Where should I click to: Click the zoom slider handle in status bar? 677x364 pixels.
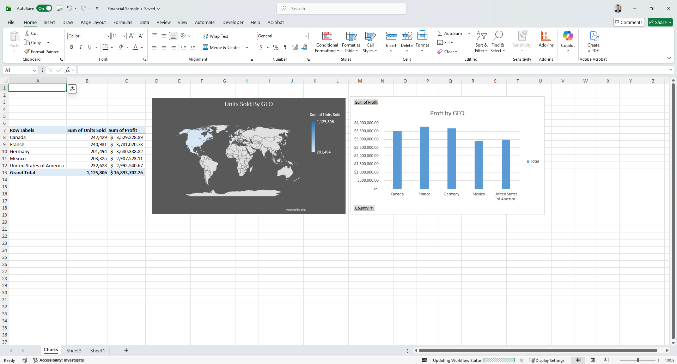(638, 360)
